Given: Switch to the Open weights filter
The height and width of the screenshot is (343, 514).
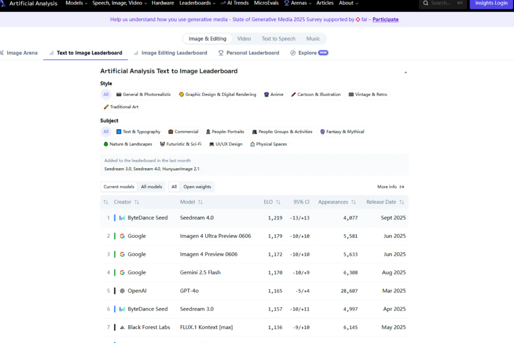Looking at the screenshot, I should click(197, 187).
